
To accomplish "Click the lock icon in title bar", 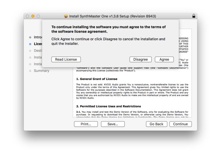I will click(194, 16).
